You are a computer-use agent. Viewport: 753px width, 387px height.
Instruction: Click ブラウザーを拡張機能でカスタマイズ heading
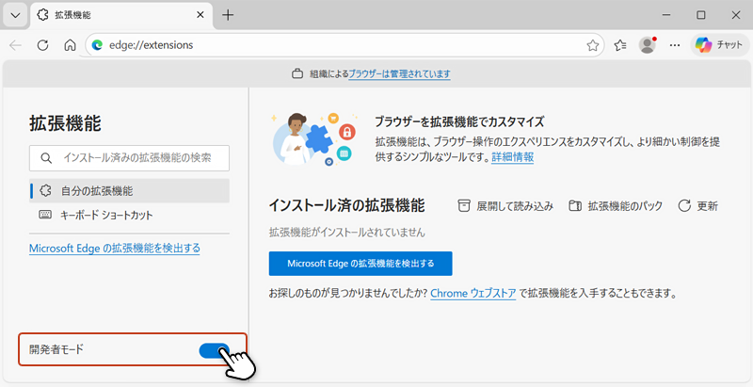459,122
